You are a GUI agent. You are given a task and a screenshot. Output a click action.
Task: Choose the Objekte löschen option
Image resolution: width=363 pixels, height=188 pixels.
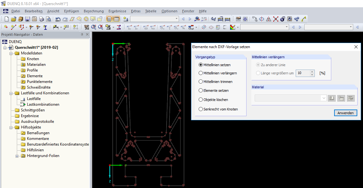pos(214,100)
